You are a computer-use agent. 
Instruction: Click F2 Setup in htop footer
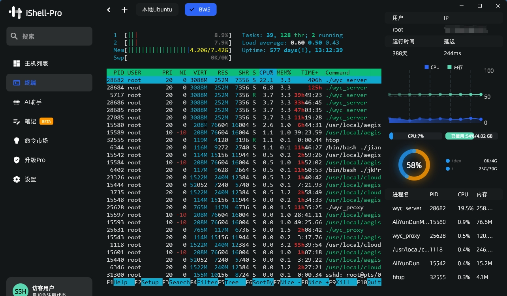pos(148,282)
